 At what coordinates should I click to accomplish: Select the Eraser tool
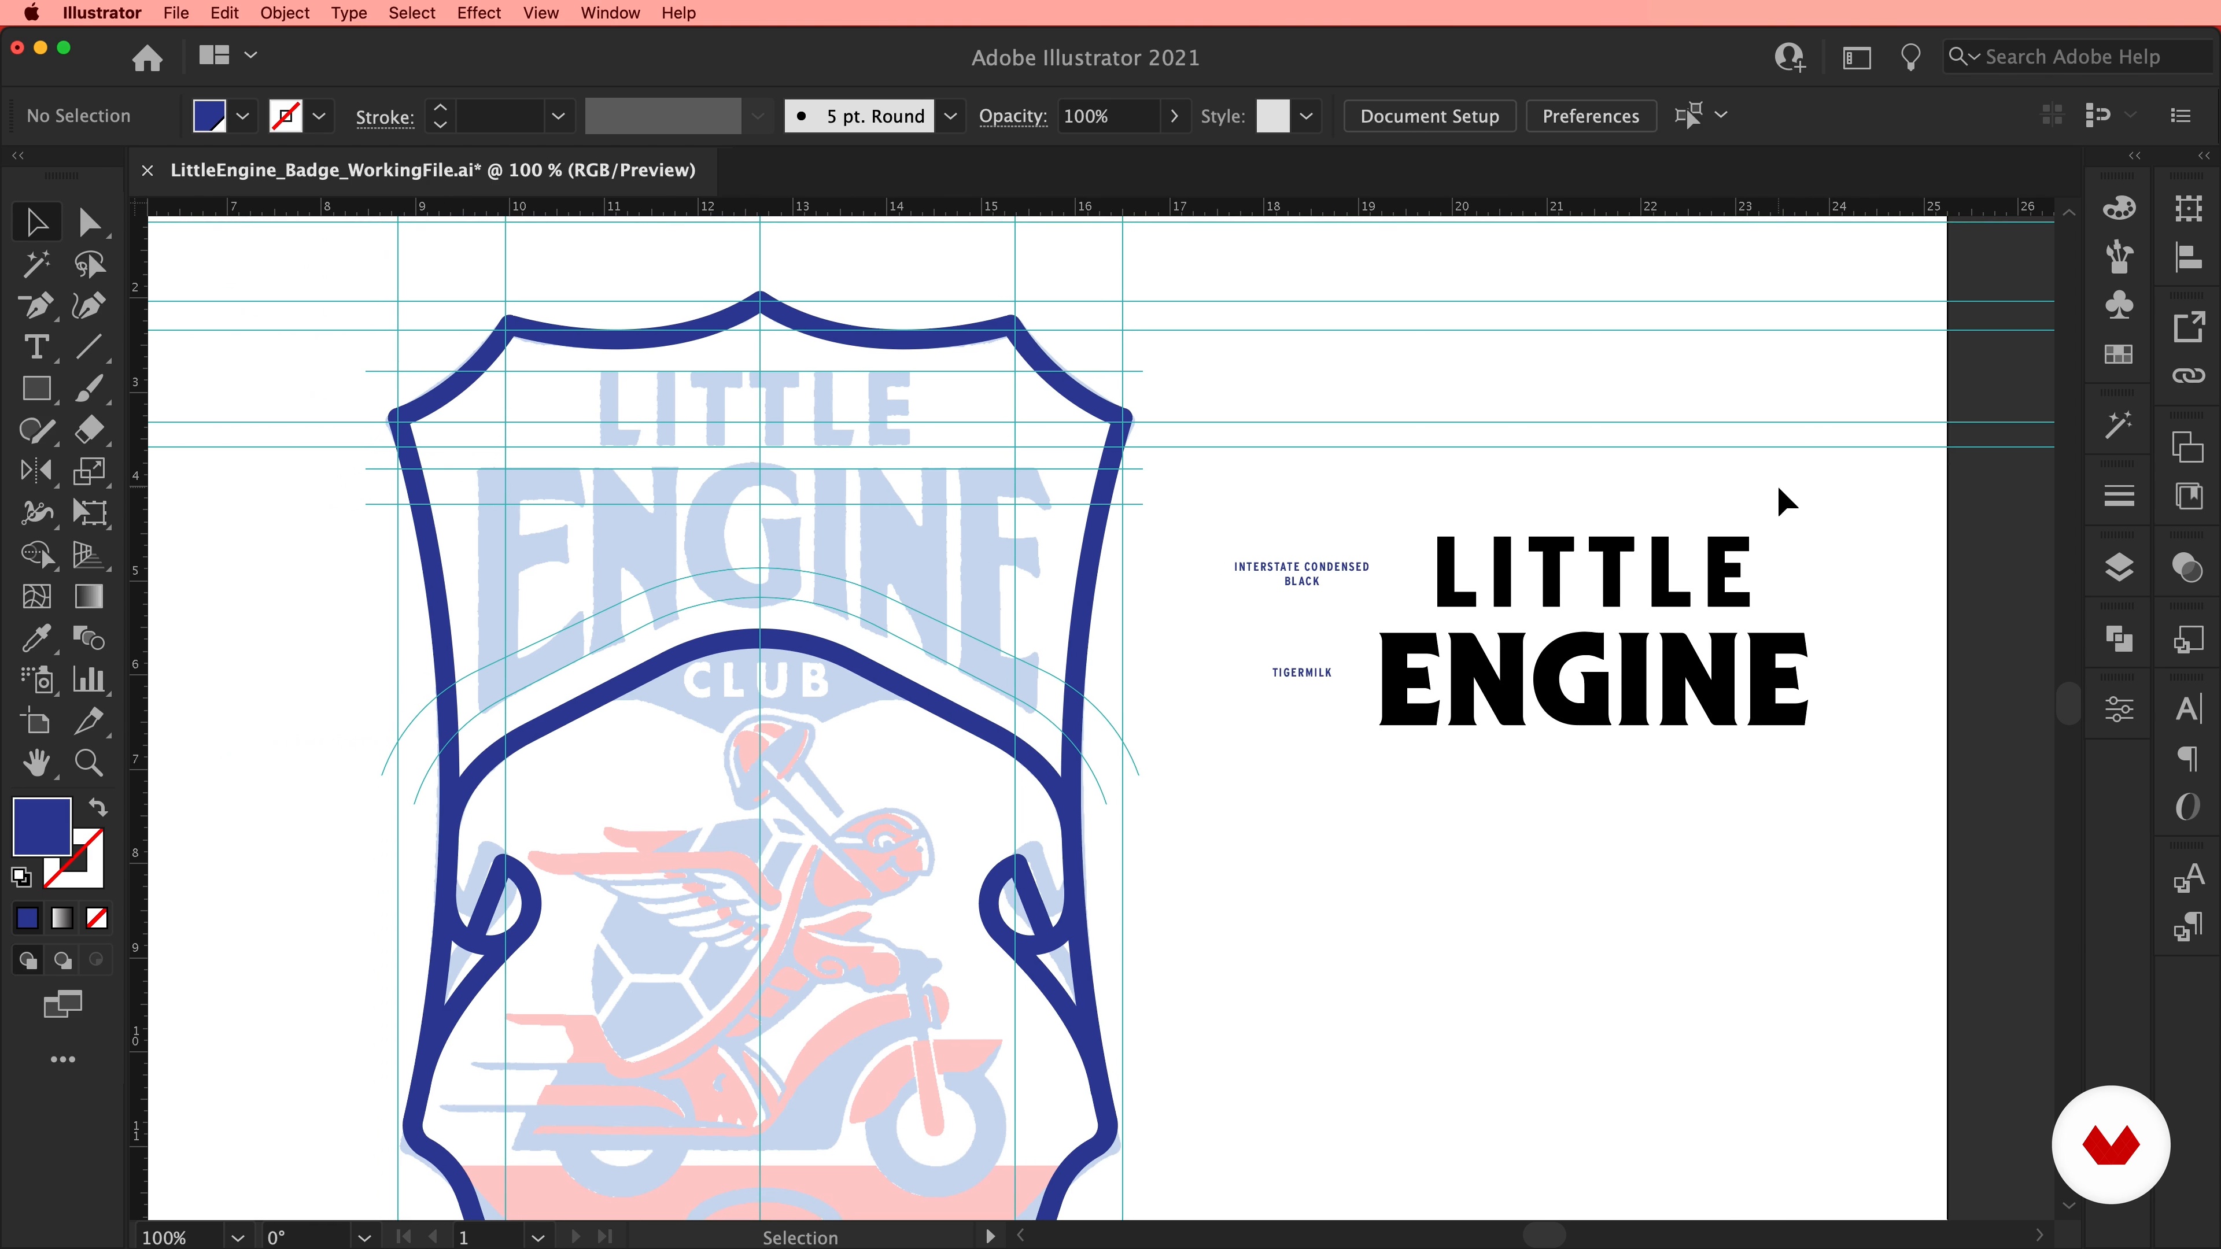(x=89, y=430)
